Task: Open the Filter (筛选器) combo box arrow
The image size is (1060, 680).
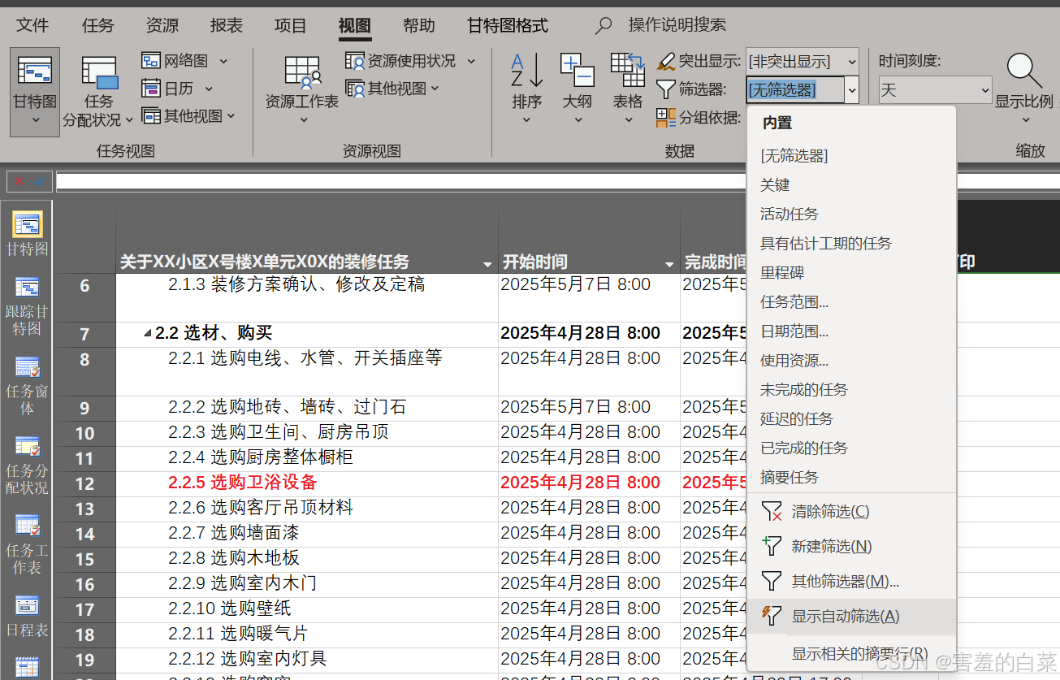Action: 851,89
